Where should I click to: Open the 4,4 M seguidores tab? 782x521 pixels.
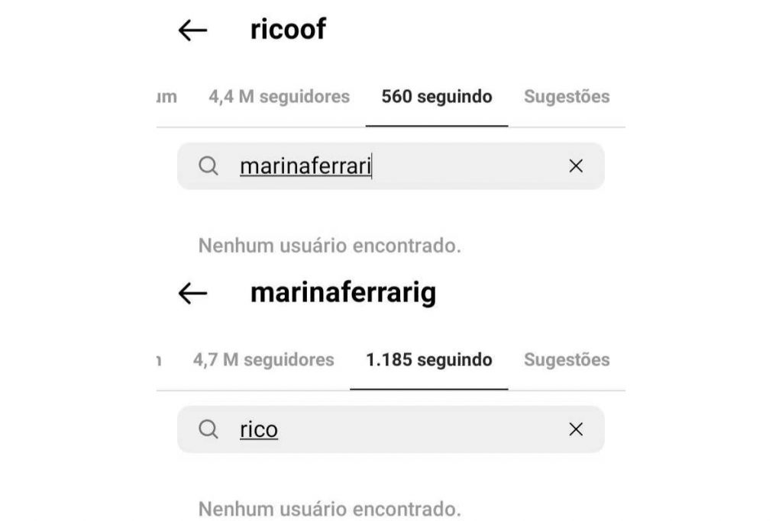coord(279,97)
